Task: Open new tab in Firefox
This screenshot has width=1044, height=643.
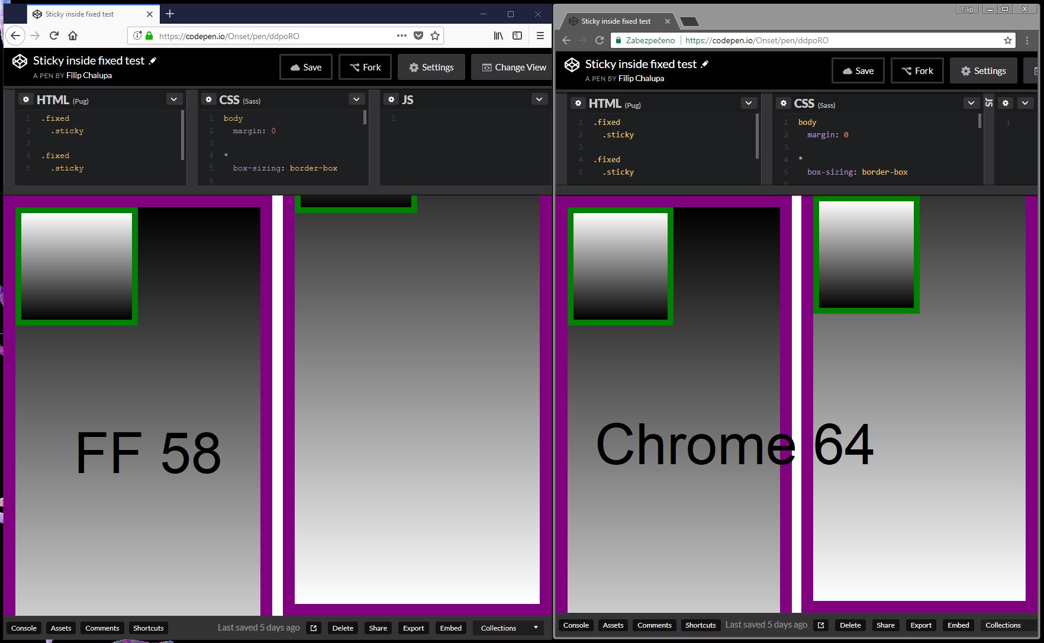Action: click(x=170, y=14)
